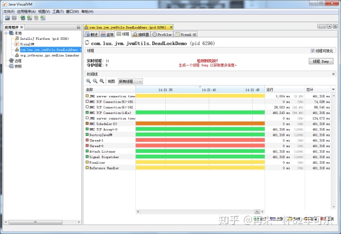Select the 线程 tab
Screen dimensions: 341x234
coord(123,34)
